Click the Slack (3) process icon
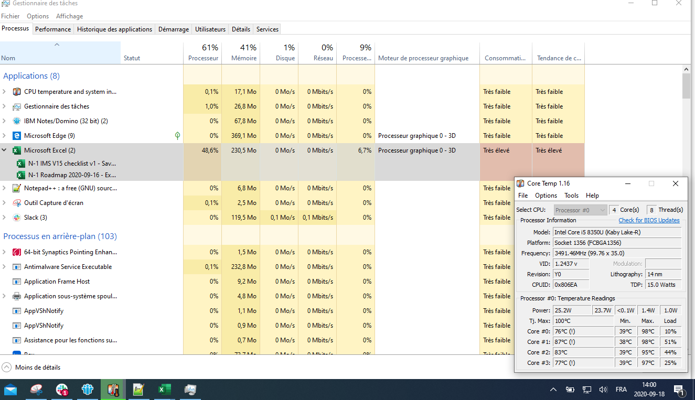Screen dimensions: 695x400 pos(16,218)
